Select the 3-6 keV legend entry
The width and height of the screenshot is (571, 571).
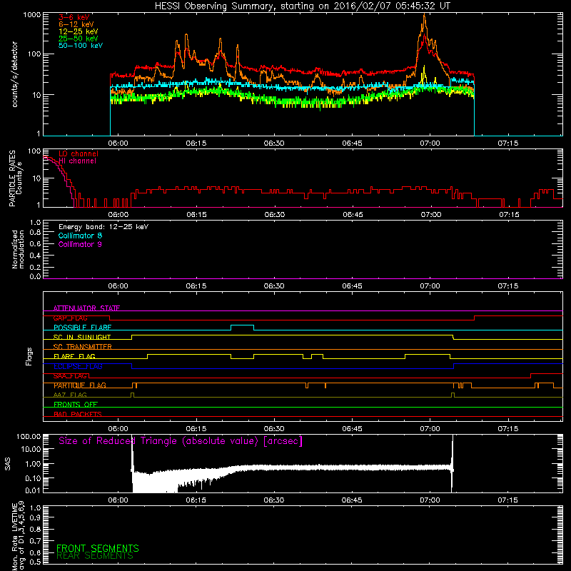pyautogui.click(x=74, y=17)
